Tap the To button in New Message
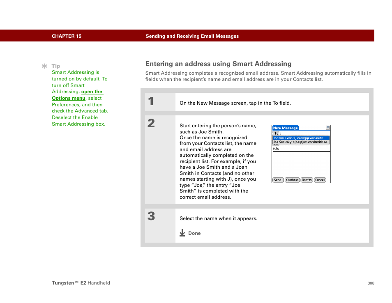Screen dimensions: 392x303 [276, 133]
